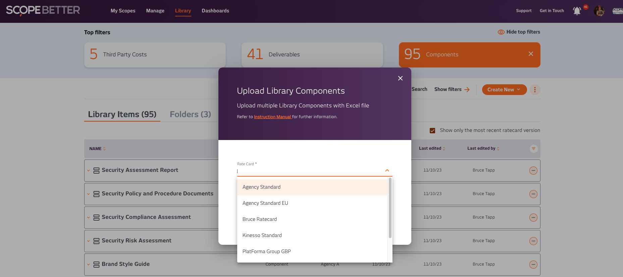
Task: Open the Create New dropdown
Action: tap(504, 90)
